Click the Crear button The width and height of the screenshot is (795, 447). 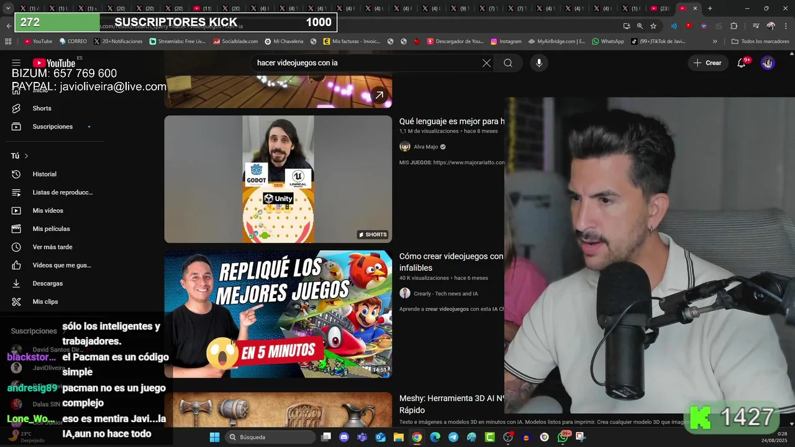tap(707, 63)
